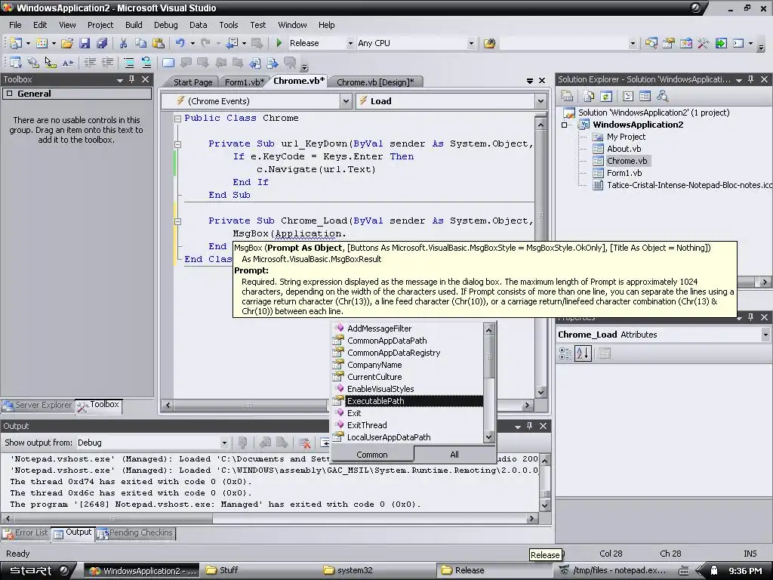Open the Toolbox using the hammer and wrench icon
The width and height of the screenshot is (773, 580).
click(x=704, y=43)
